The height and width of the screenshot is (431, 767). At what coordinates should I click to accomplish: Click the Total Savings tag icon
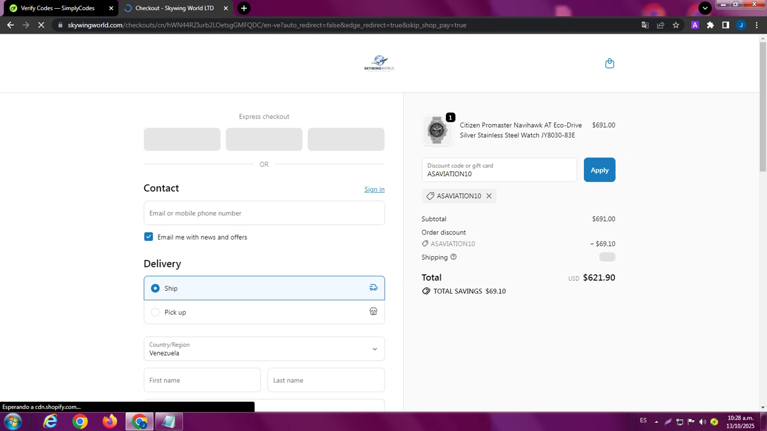(x=426, y=291)
